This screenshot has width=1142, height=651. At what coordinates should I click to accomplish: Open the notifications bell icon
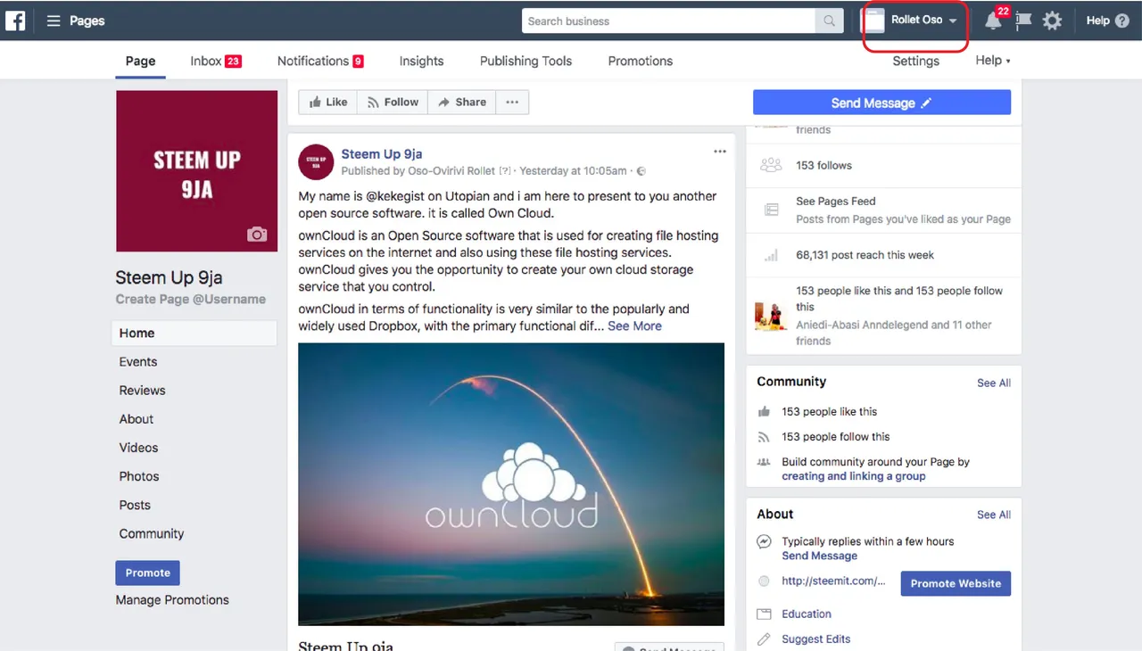[993, 21]
